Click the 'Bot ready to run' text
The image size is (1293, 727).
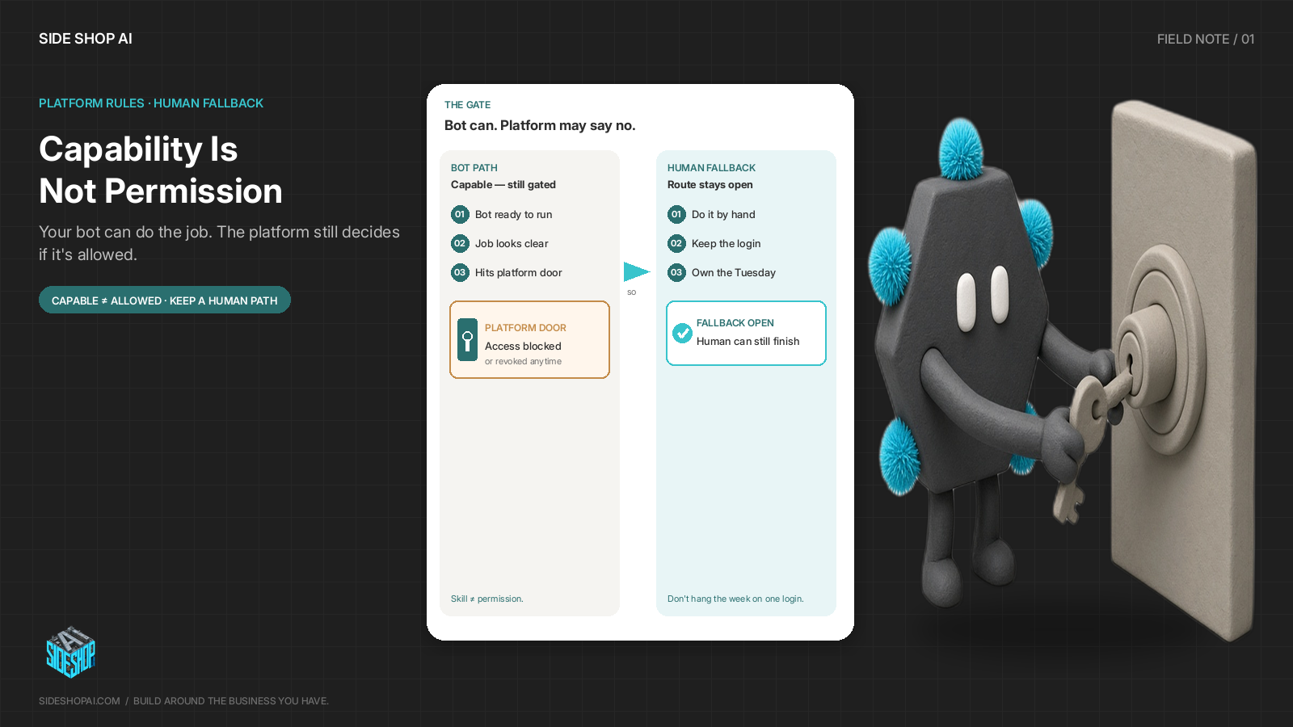514,214
